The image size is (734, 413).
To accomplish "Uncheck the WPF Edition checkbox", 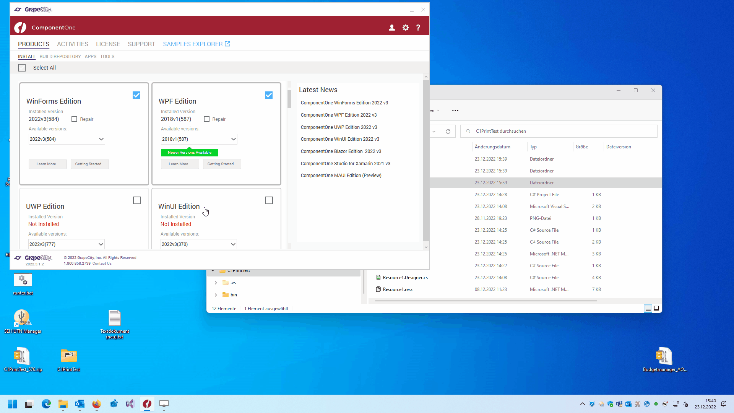I will tap(269, 95).
